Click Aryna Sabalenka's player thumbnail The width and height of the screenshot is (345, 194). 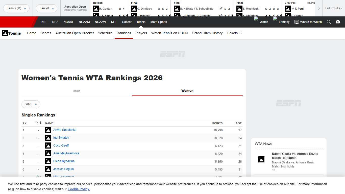pos(48,130)
